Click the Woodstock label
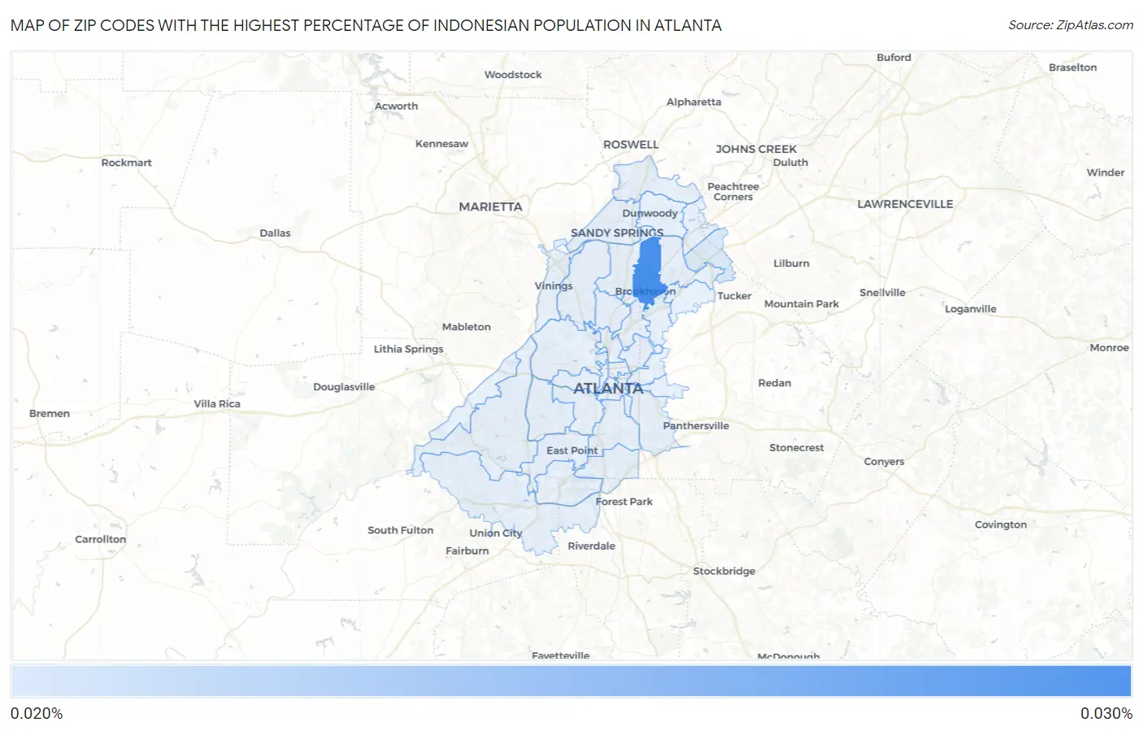 pyautogui.click(x=513, y=75)
